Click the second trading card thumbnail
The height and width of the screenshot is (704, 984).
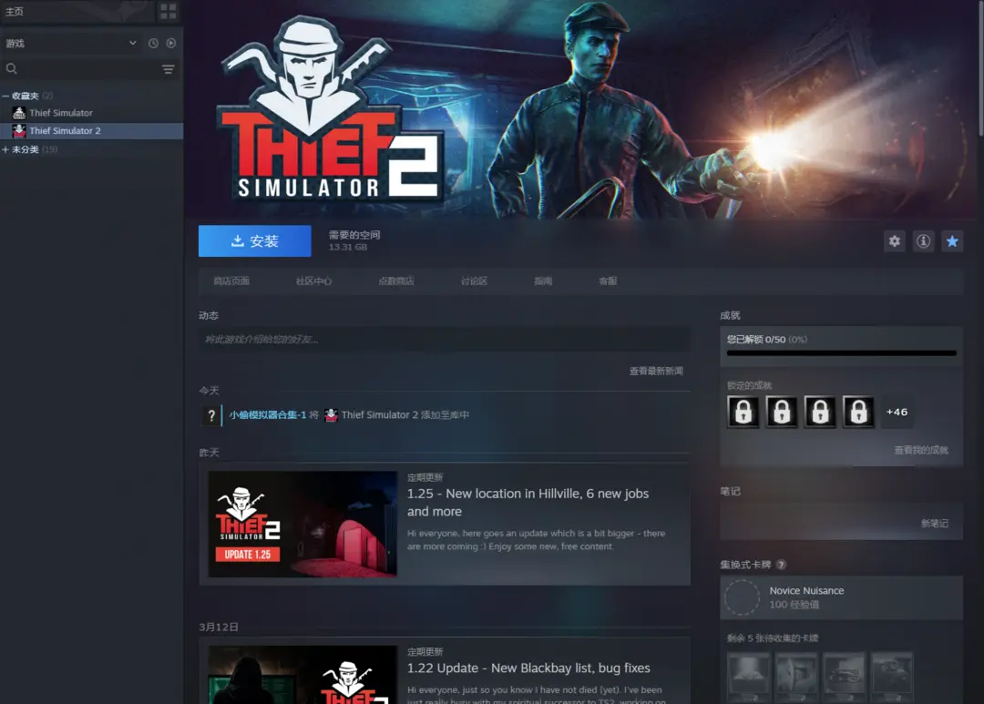point(796,677)
